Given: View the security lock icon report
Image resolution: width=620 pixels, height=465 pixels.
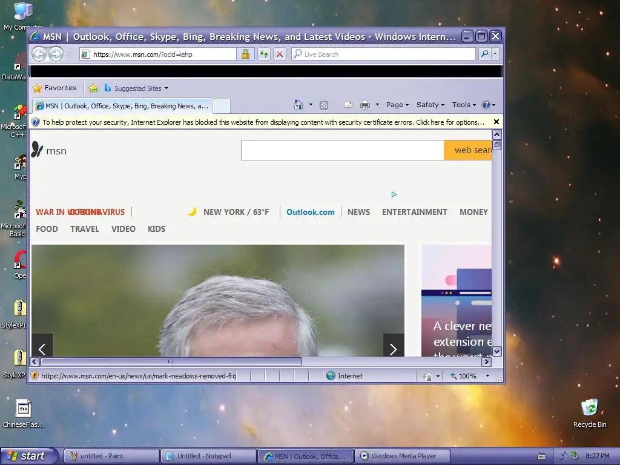Looking at the screenshot, I should pos(245,54).
